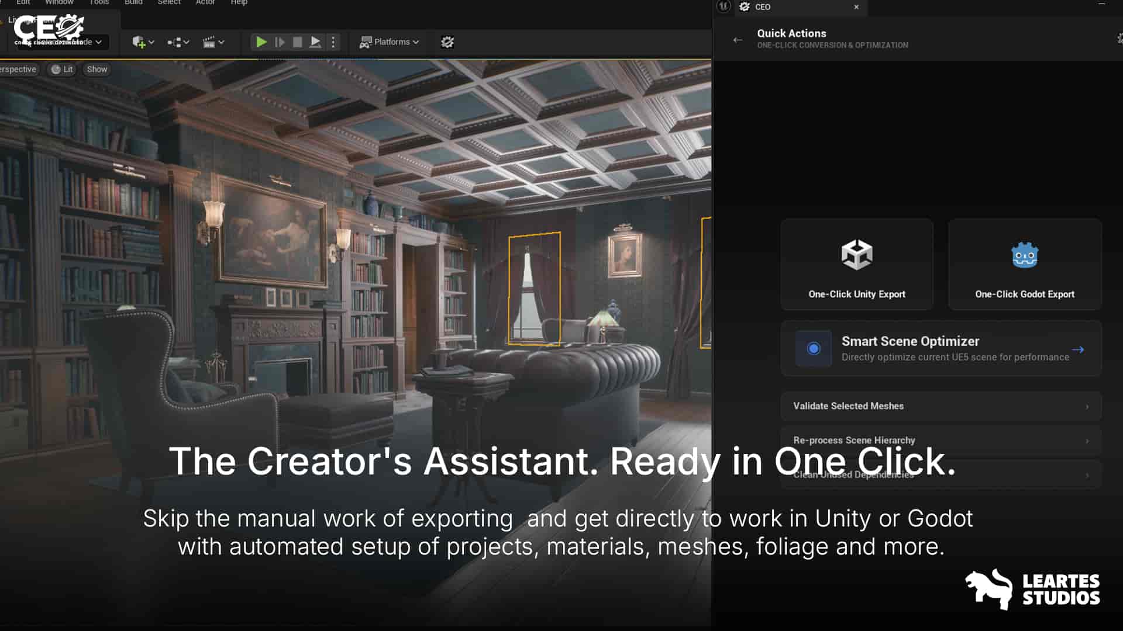Open the Lit view mode menu
Image resolution: width=1123 pixels, height=631 pixels.
(x=62, y=70)
